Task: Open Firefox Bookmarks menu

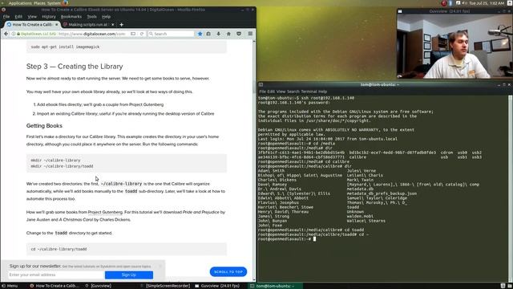Action: pyautogui.click(x=71, y=16)
